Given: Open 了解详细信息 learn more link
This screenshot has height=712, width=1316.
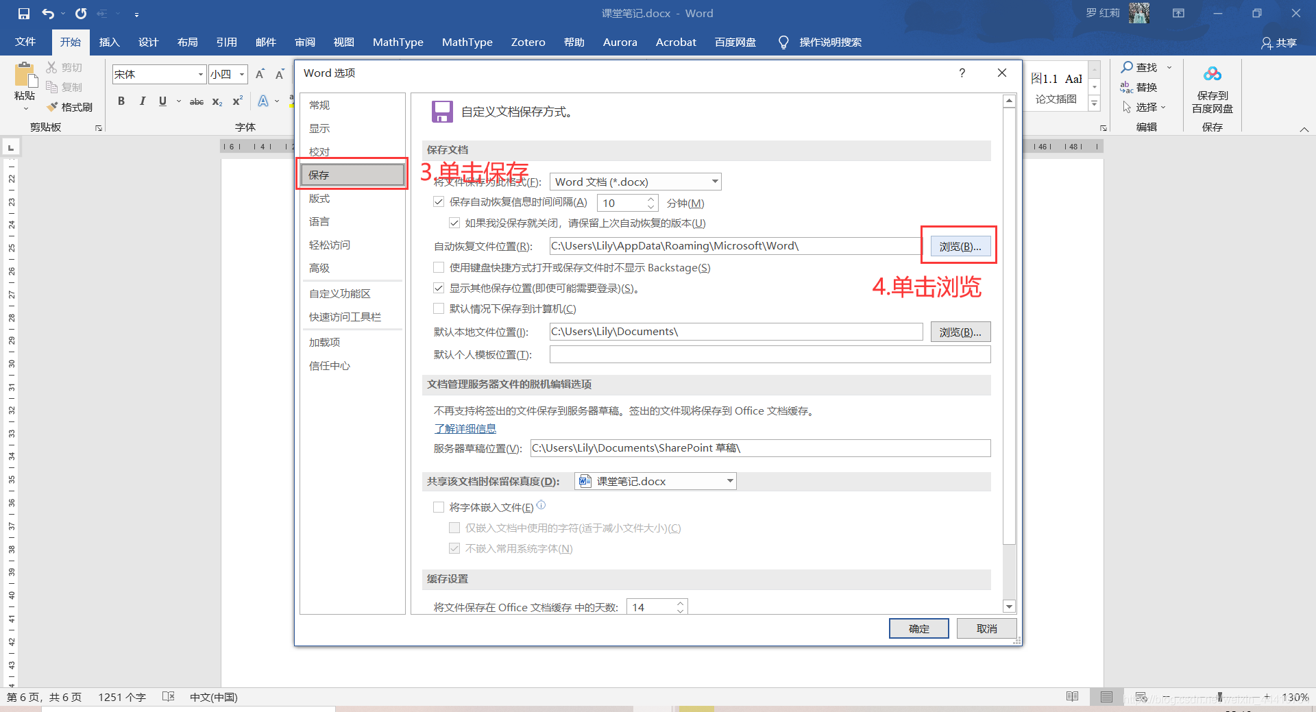Looking at the screenshot, I should [x=465, y=428].
